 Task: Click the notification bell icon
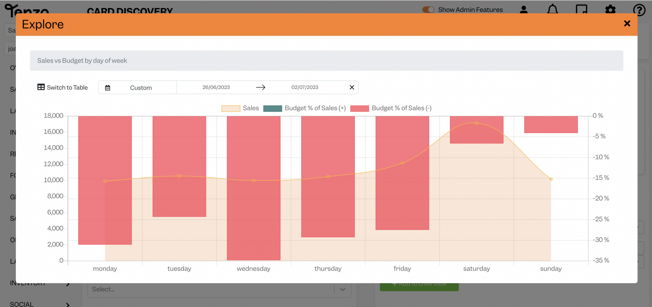click(x=552, y=10)
